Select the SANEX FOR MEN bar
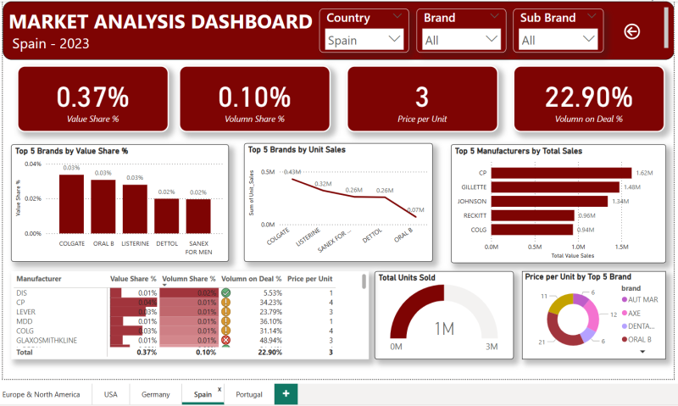678x406 pixels. pyautogui.click(x=198, y=216)
